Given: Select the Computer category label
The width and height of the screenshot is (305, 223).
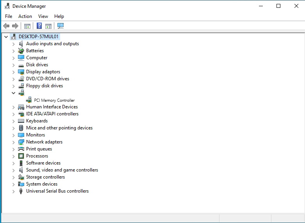Looking at the screenshot, I should (x=37, y=58).
